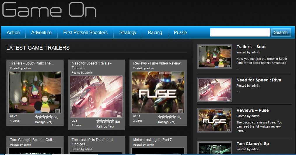Open the Strategy category
The height and width of the screenshot is (155, 296).
tap(128, 32)
